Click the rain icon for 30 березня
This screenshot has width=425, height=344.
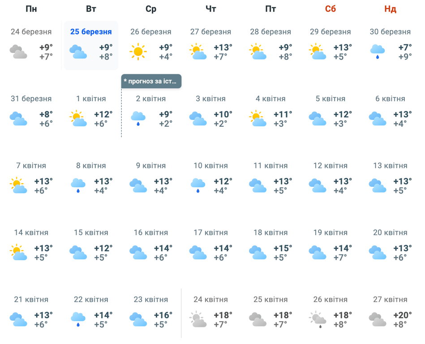378,52
